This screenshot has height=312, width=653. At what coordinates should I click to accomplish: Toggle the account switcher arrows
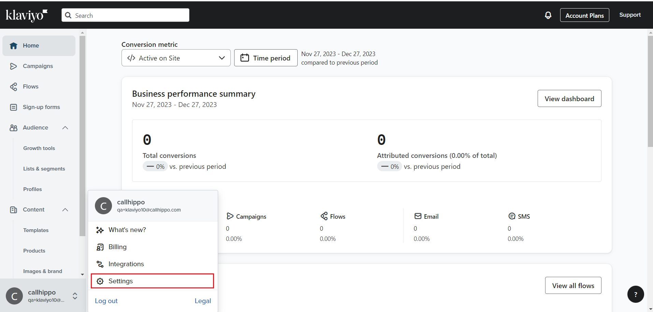(x=75, y=296)
